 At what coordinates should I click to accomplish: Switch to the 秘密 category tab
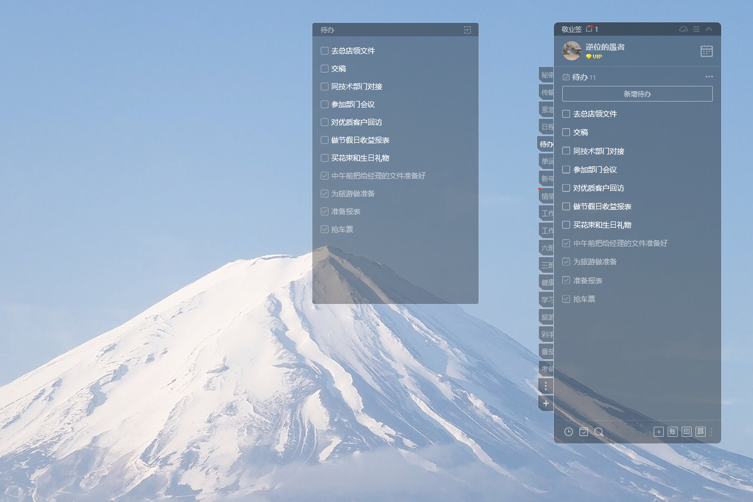[547, 75]
